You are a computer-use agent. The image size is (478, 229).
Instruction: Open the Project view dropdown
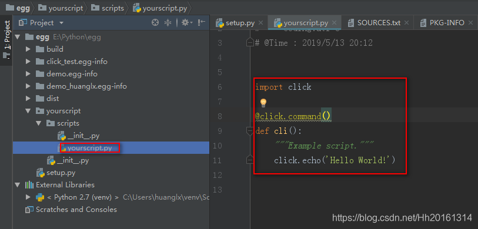[x=61, y=23]
